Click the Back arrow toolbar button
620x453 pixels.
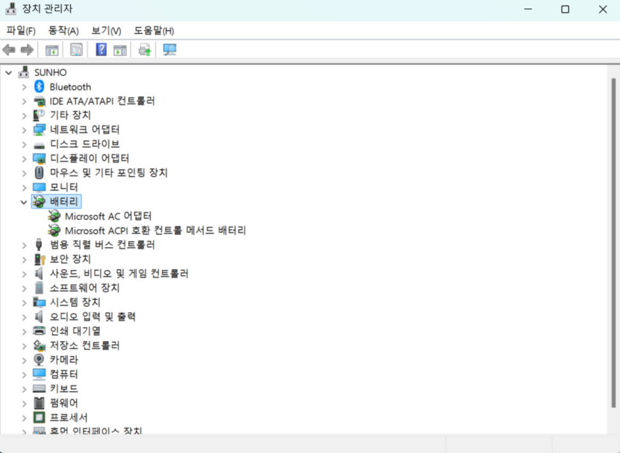pos(9,50)
